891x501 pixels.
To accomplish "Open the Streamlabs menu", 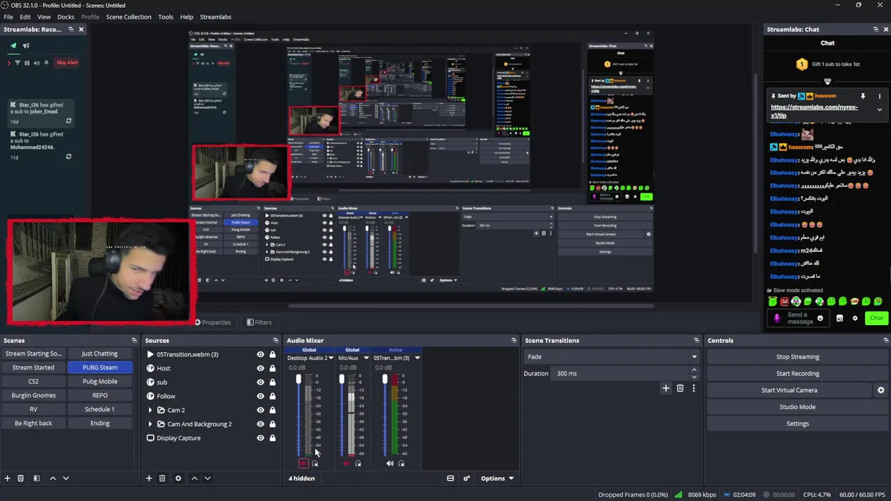I will click(x=215, y=17).
